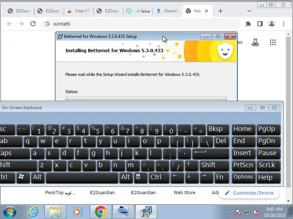Click the Chrome extensions puzzle icon
Screen dimensions: 293x219
[248, 24]
